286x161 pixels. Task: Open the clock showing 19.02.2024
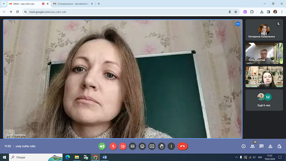(270, 157)
